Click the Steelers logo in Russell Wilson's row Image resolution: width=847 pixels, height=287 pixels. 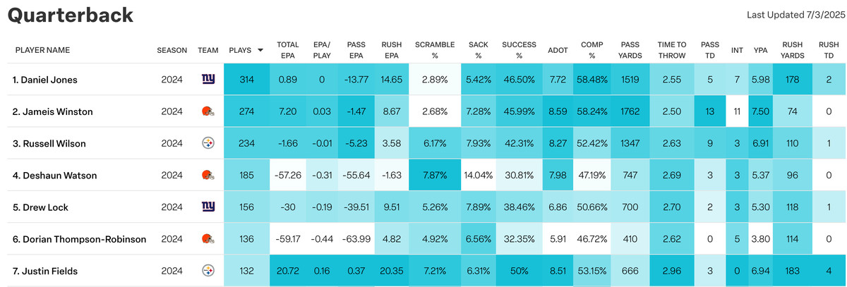click(208, 143)
